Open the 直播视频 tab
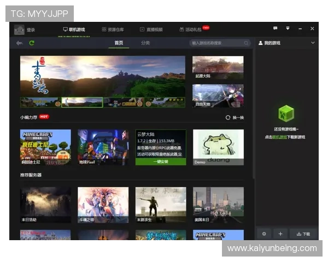The height and width of the screenshot is (262, 328). (151, 29)
